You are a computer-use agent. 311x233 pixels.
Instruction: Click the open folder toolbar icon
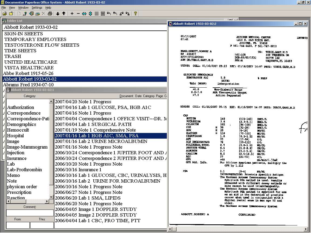[5, 13]
